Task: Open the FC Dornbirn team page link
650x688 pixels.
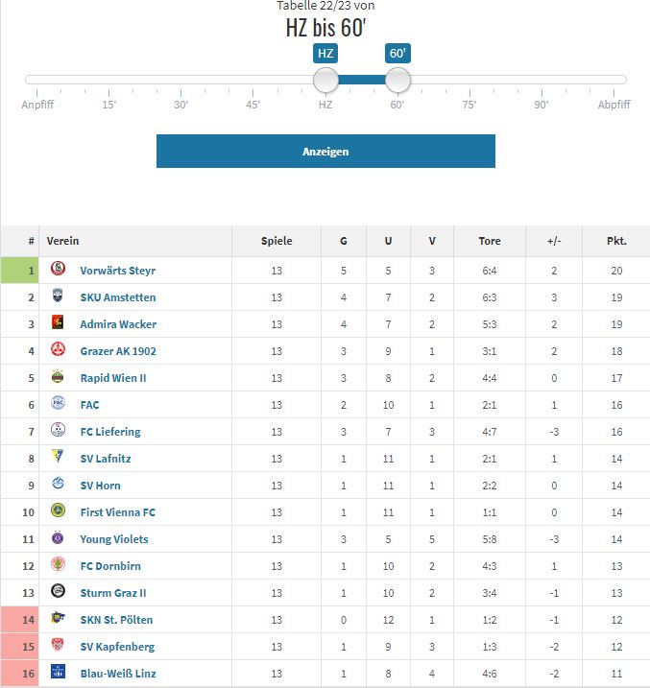Action: pos(110,566)
